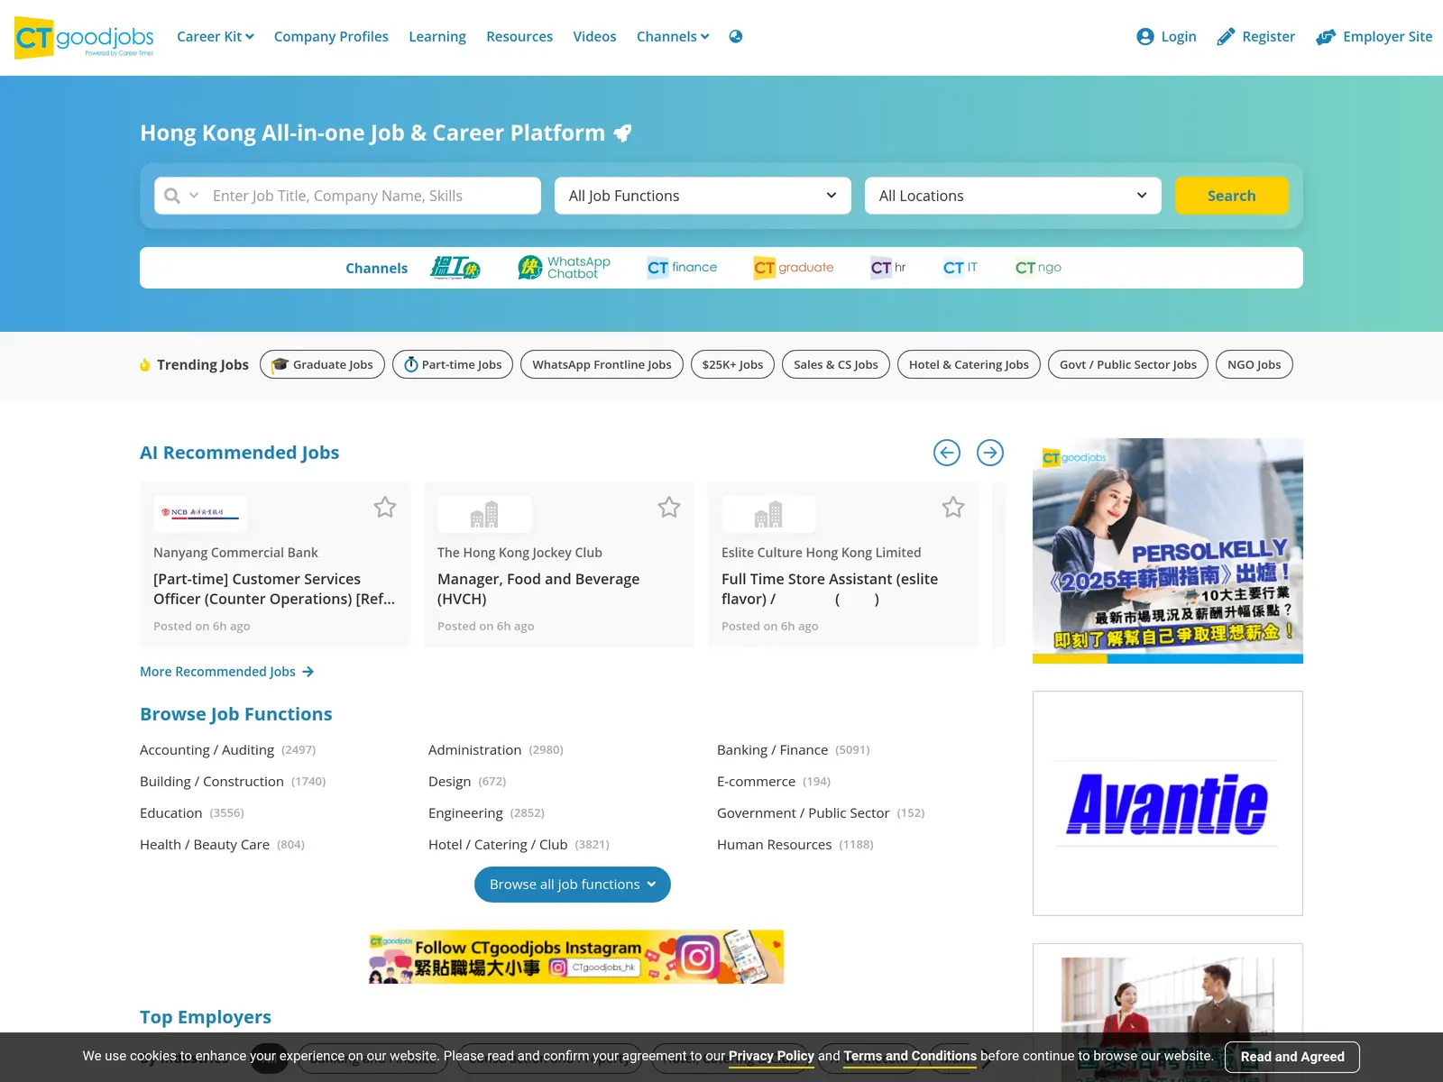The image size is (1443, 1082).
Task: Click the Register pencil icon
Action: 1226,37
